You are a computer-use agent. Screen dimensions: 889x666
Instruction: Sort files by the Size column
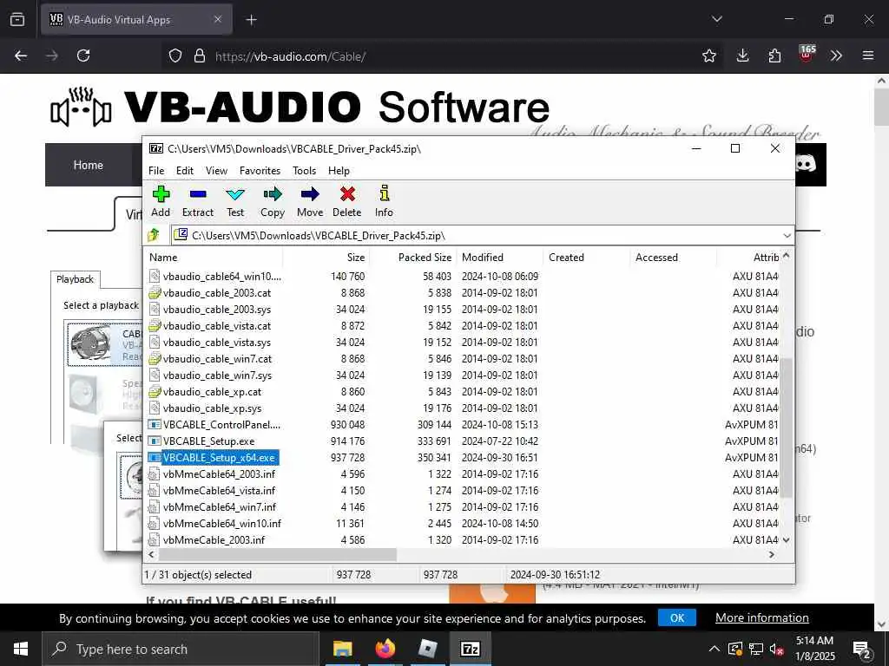tap(326, 257)
